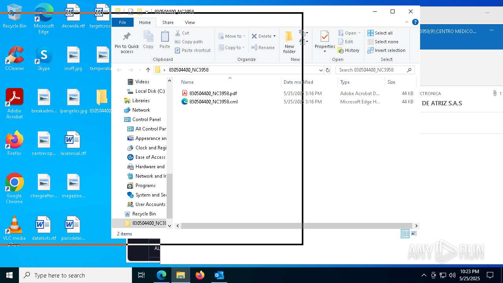Click the Edit ribbon button
The width and height of the screenshot is (503, 283).
point(346,42)
